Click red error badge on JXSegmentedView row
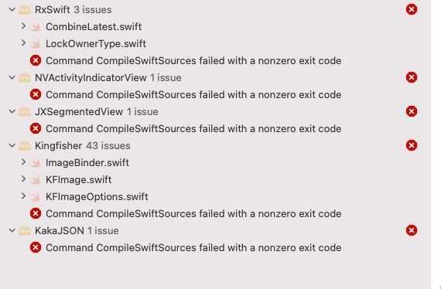This screenshot has height=289, width=441. 411,111
